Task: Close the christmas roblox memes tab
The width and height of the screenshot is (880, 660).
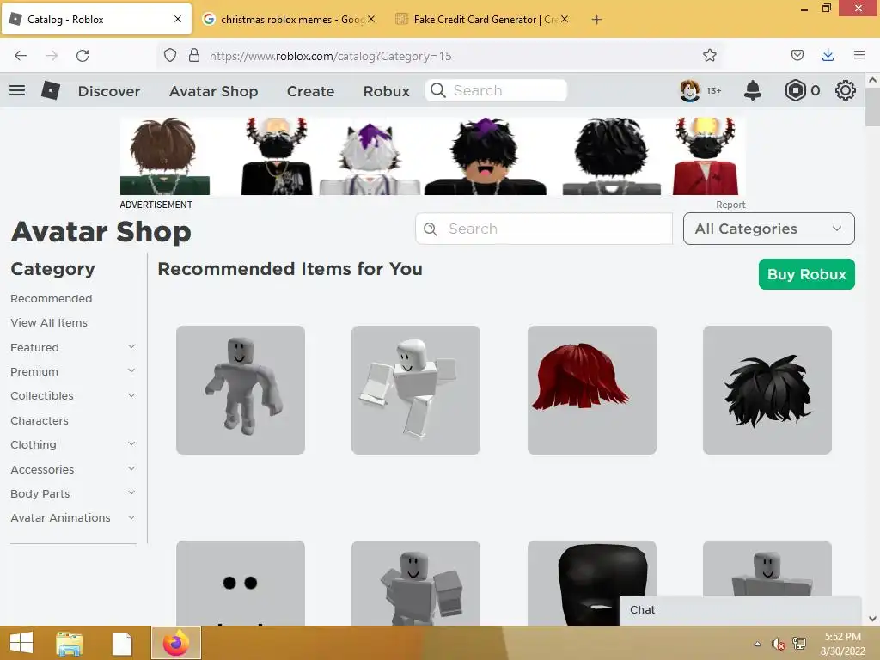Action: (x=371, y=19)
